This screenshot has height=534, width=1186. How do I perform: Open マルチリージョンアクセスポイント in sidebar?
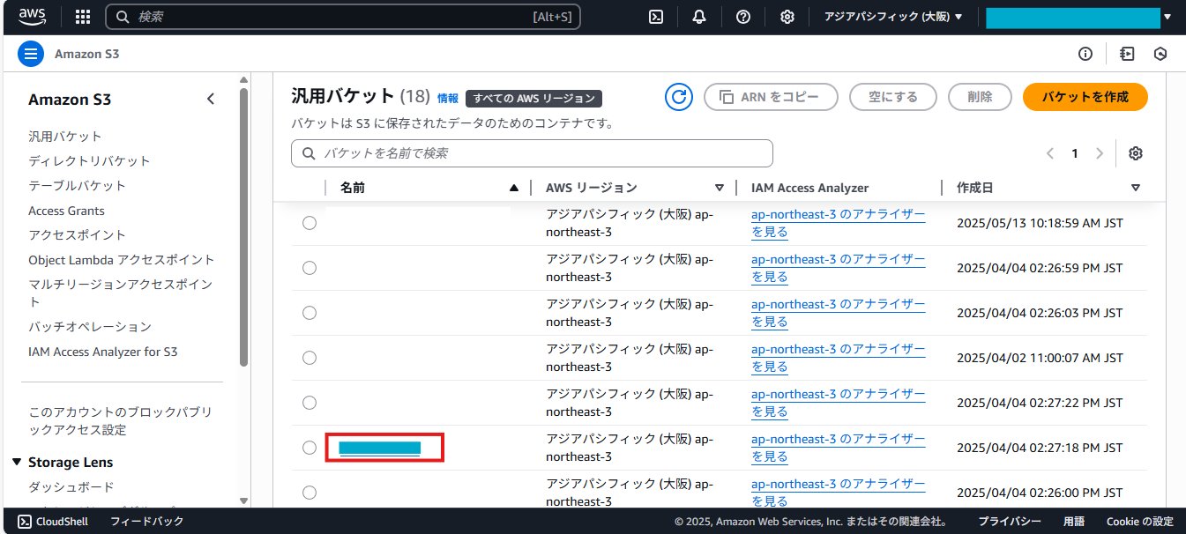[x=120, y=293]
